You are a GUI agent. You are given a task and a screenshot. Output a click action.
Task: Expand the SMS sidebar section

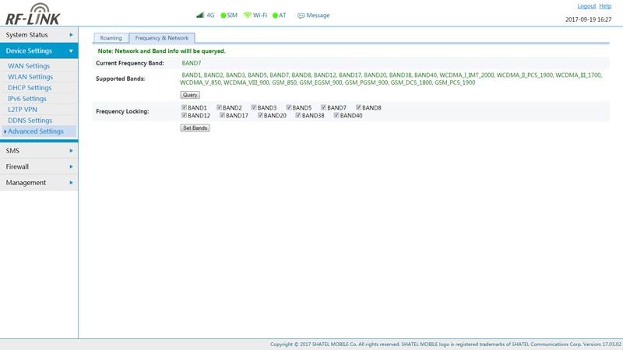pyautogui.click(x=38, y=151)
